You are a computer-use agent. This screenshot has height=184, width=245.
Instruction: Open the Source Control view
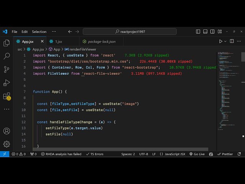click(7, 69)
